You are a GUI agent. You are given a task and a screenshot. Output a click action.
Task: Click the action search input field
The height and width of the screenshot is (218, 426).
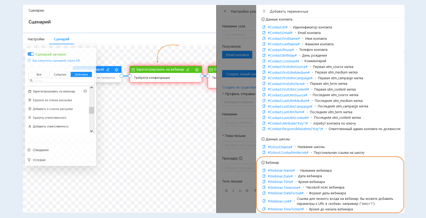click(60, 81)
